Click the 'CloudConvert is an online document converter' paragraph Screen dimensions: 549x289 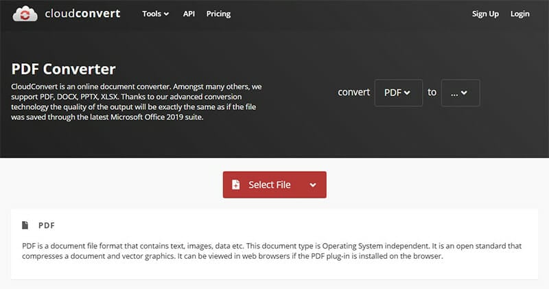pos(137,102)
